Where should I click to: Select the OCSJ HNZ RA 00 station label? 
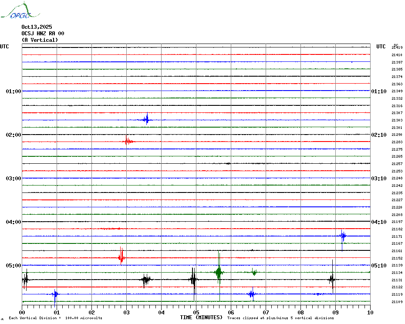point(43,34)
